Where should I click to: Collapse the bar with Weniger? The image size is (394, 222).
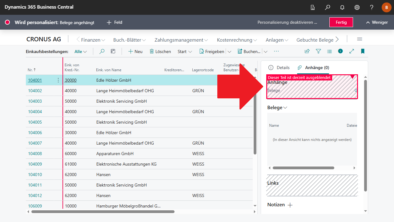[377, 22]
